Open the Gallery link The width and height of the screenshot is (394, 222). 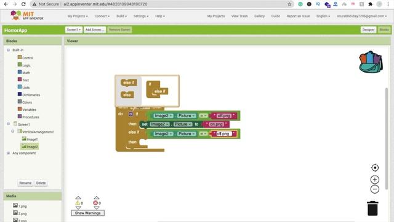[259, 16]
